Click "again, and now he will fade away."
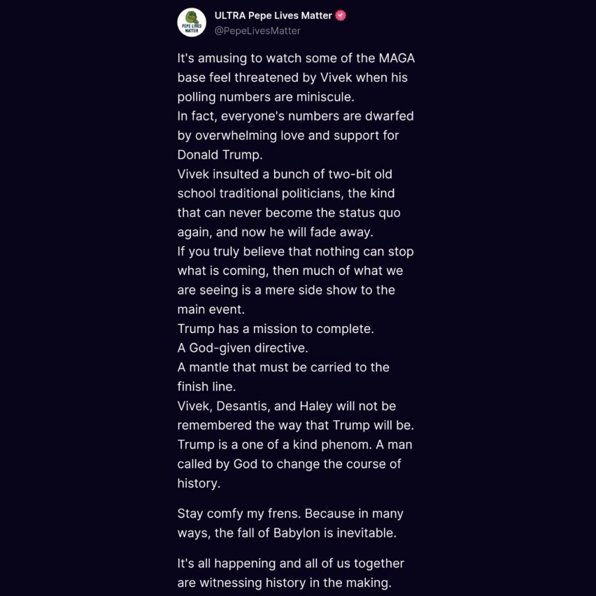The image size is (596, 596). coord(274,232)
